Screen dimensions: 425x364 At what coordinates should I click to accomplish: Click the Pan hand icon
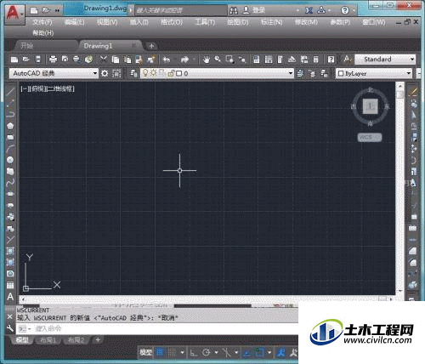coord(206,60)
